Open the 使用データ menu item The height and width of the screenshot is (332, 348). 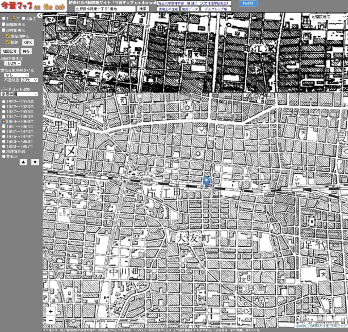pyautogui.click(x=190, y=9)
